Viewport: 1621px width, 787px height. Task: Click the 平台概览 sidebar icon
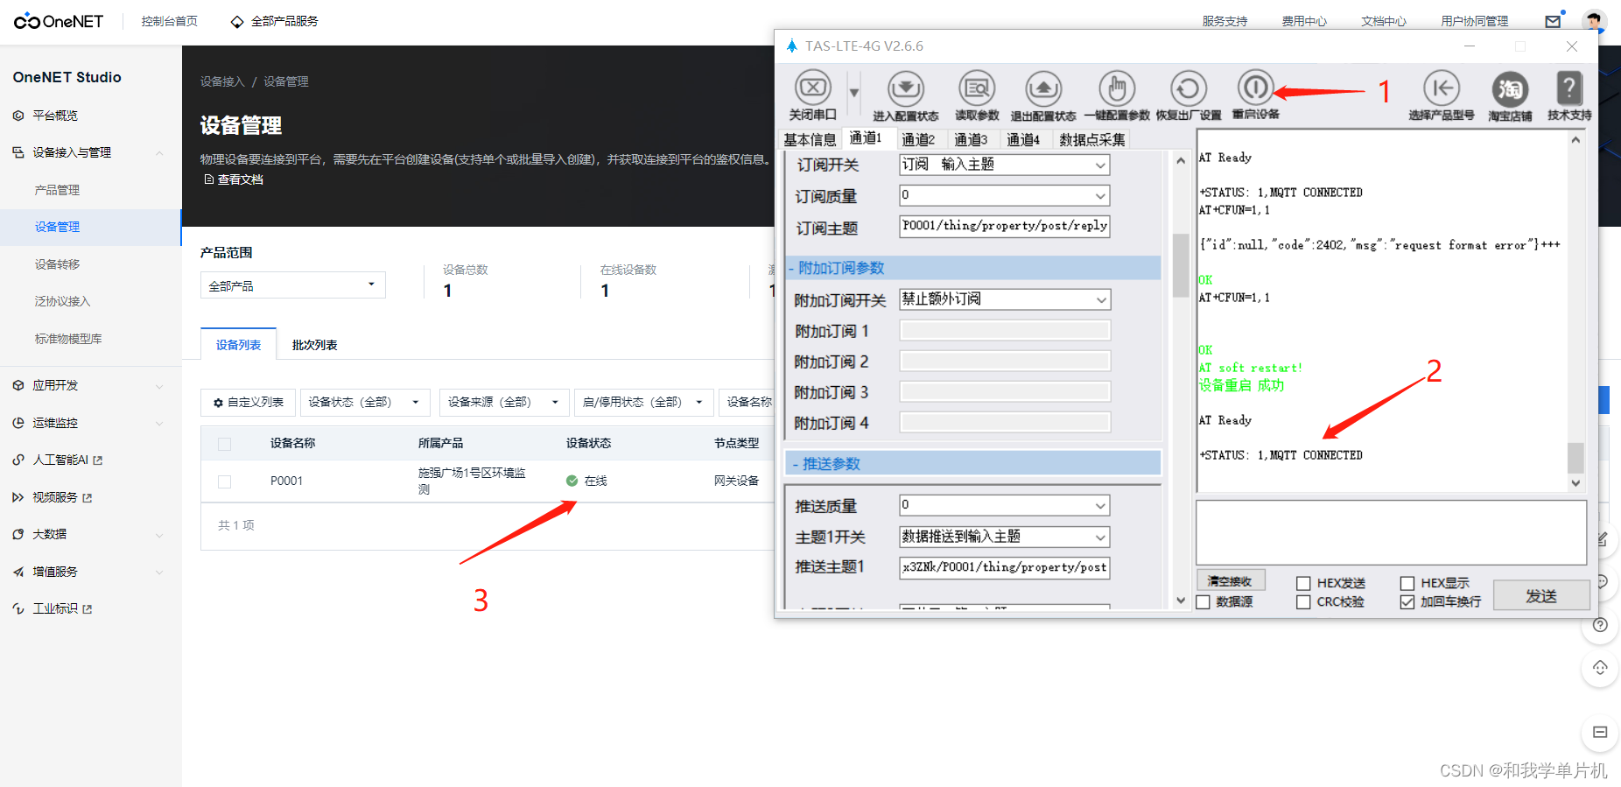click(x=18, y=116)
